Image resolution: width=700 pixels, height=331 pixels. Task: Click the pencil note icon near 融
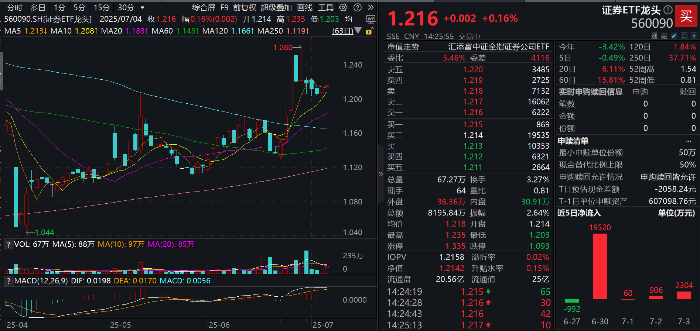pos(674,36)
